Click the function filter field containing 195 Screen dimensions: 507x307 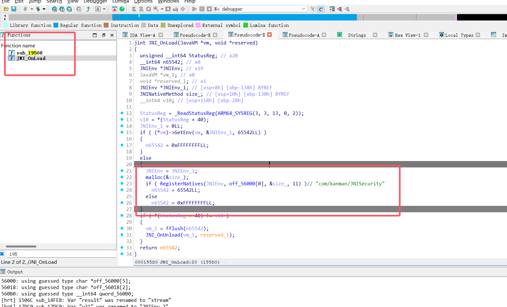pyautogui.click(x=61, y=254)
